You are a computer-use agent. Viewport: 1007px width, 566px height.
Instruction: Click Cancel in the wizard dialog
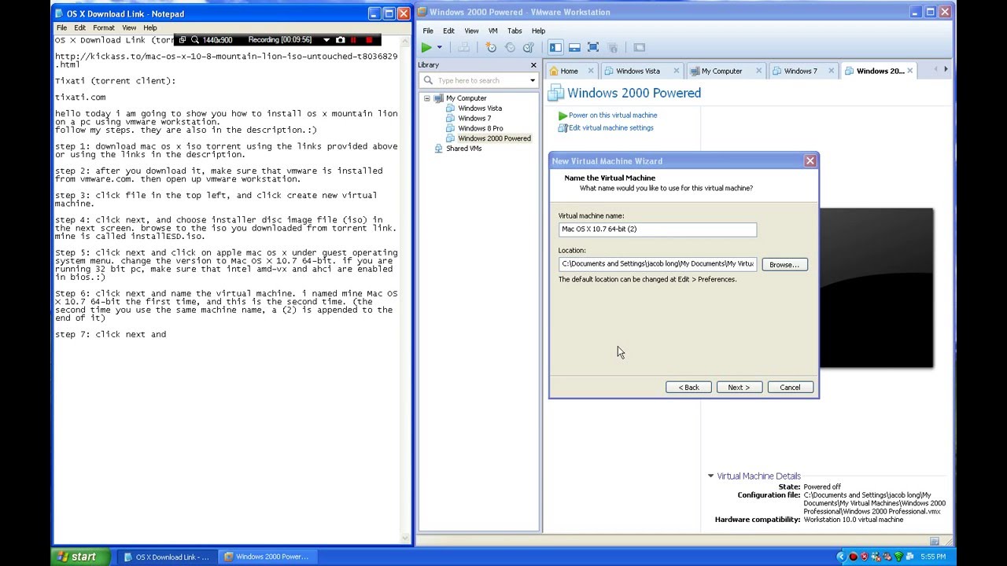790,388
